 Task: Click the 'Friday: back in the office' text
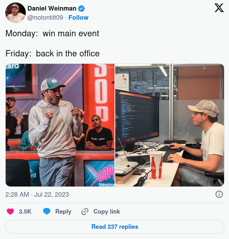click(x=53, y=54)
